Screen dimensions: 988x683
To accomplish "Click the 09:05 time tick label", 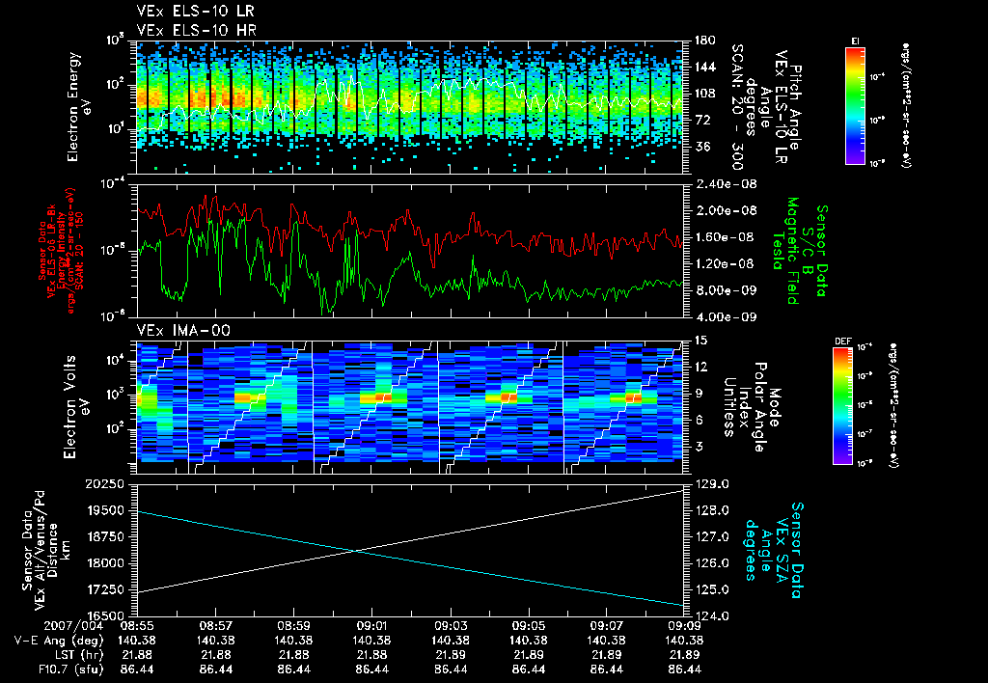I will pos(529,626).
